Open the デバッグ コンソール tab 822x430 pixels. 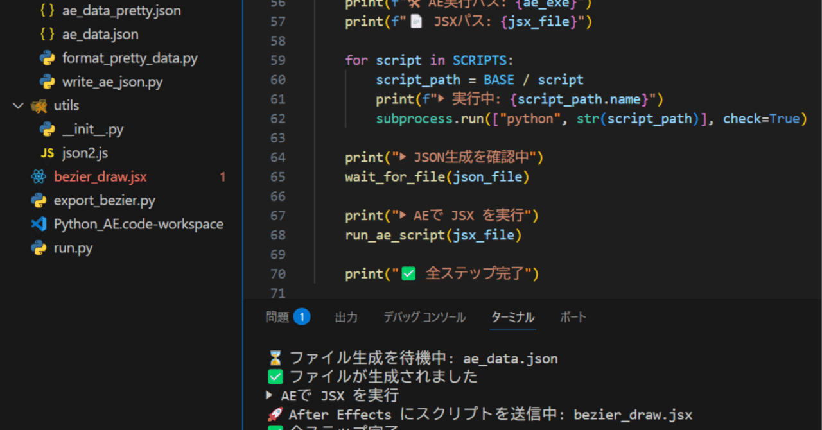(424, 316)
